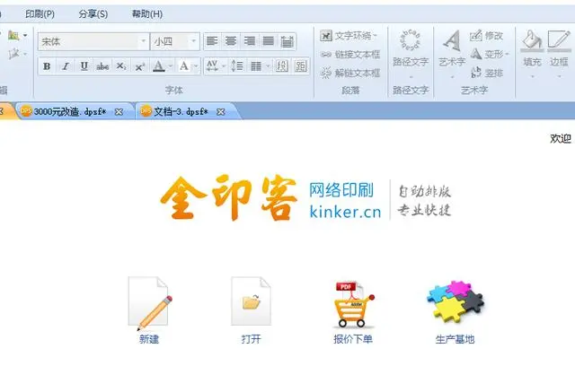
Task: Close the 文档-3.dpsf tab
Action: pos(221,112)
